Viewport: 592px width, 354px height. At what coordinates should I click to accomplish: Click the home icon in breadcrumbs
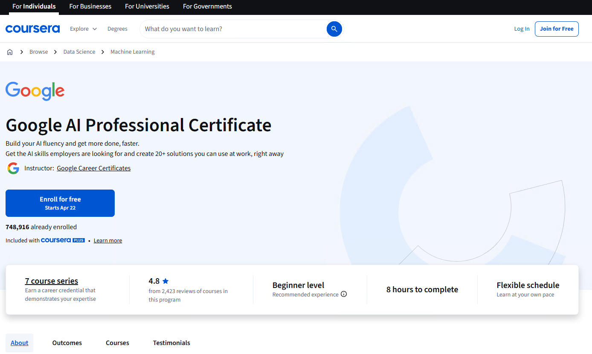click(10, 52)
